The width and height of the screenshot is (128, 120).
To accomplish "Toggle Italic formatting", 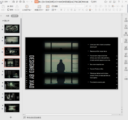I will coord(65,10).
